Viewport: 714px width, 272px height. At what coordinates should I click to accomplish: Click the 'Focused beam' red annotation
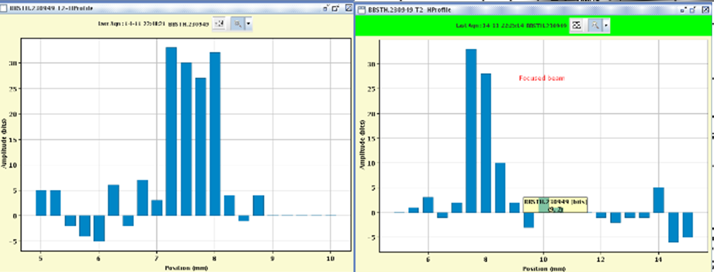tap(541, 78)
